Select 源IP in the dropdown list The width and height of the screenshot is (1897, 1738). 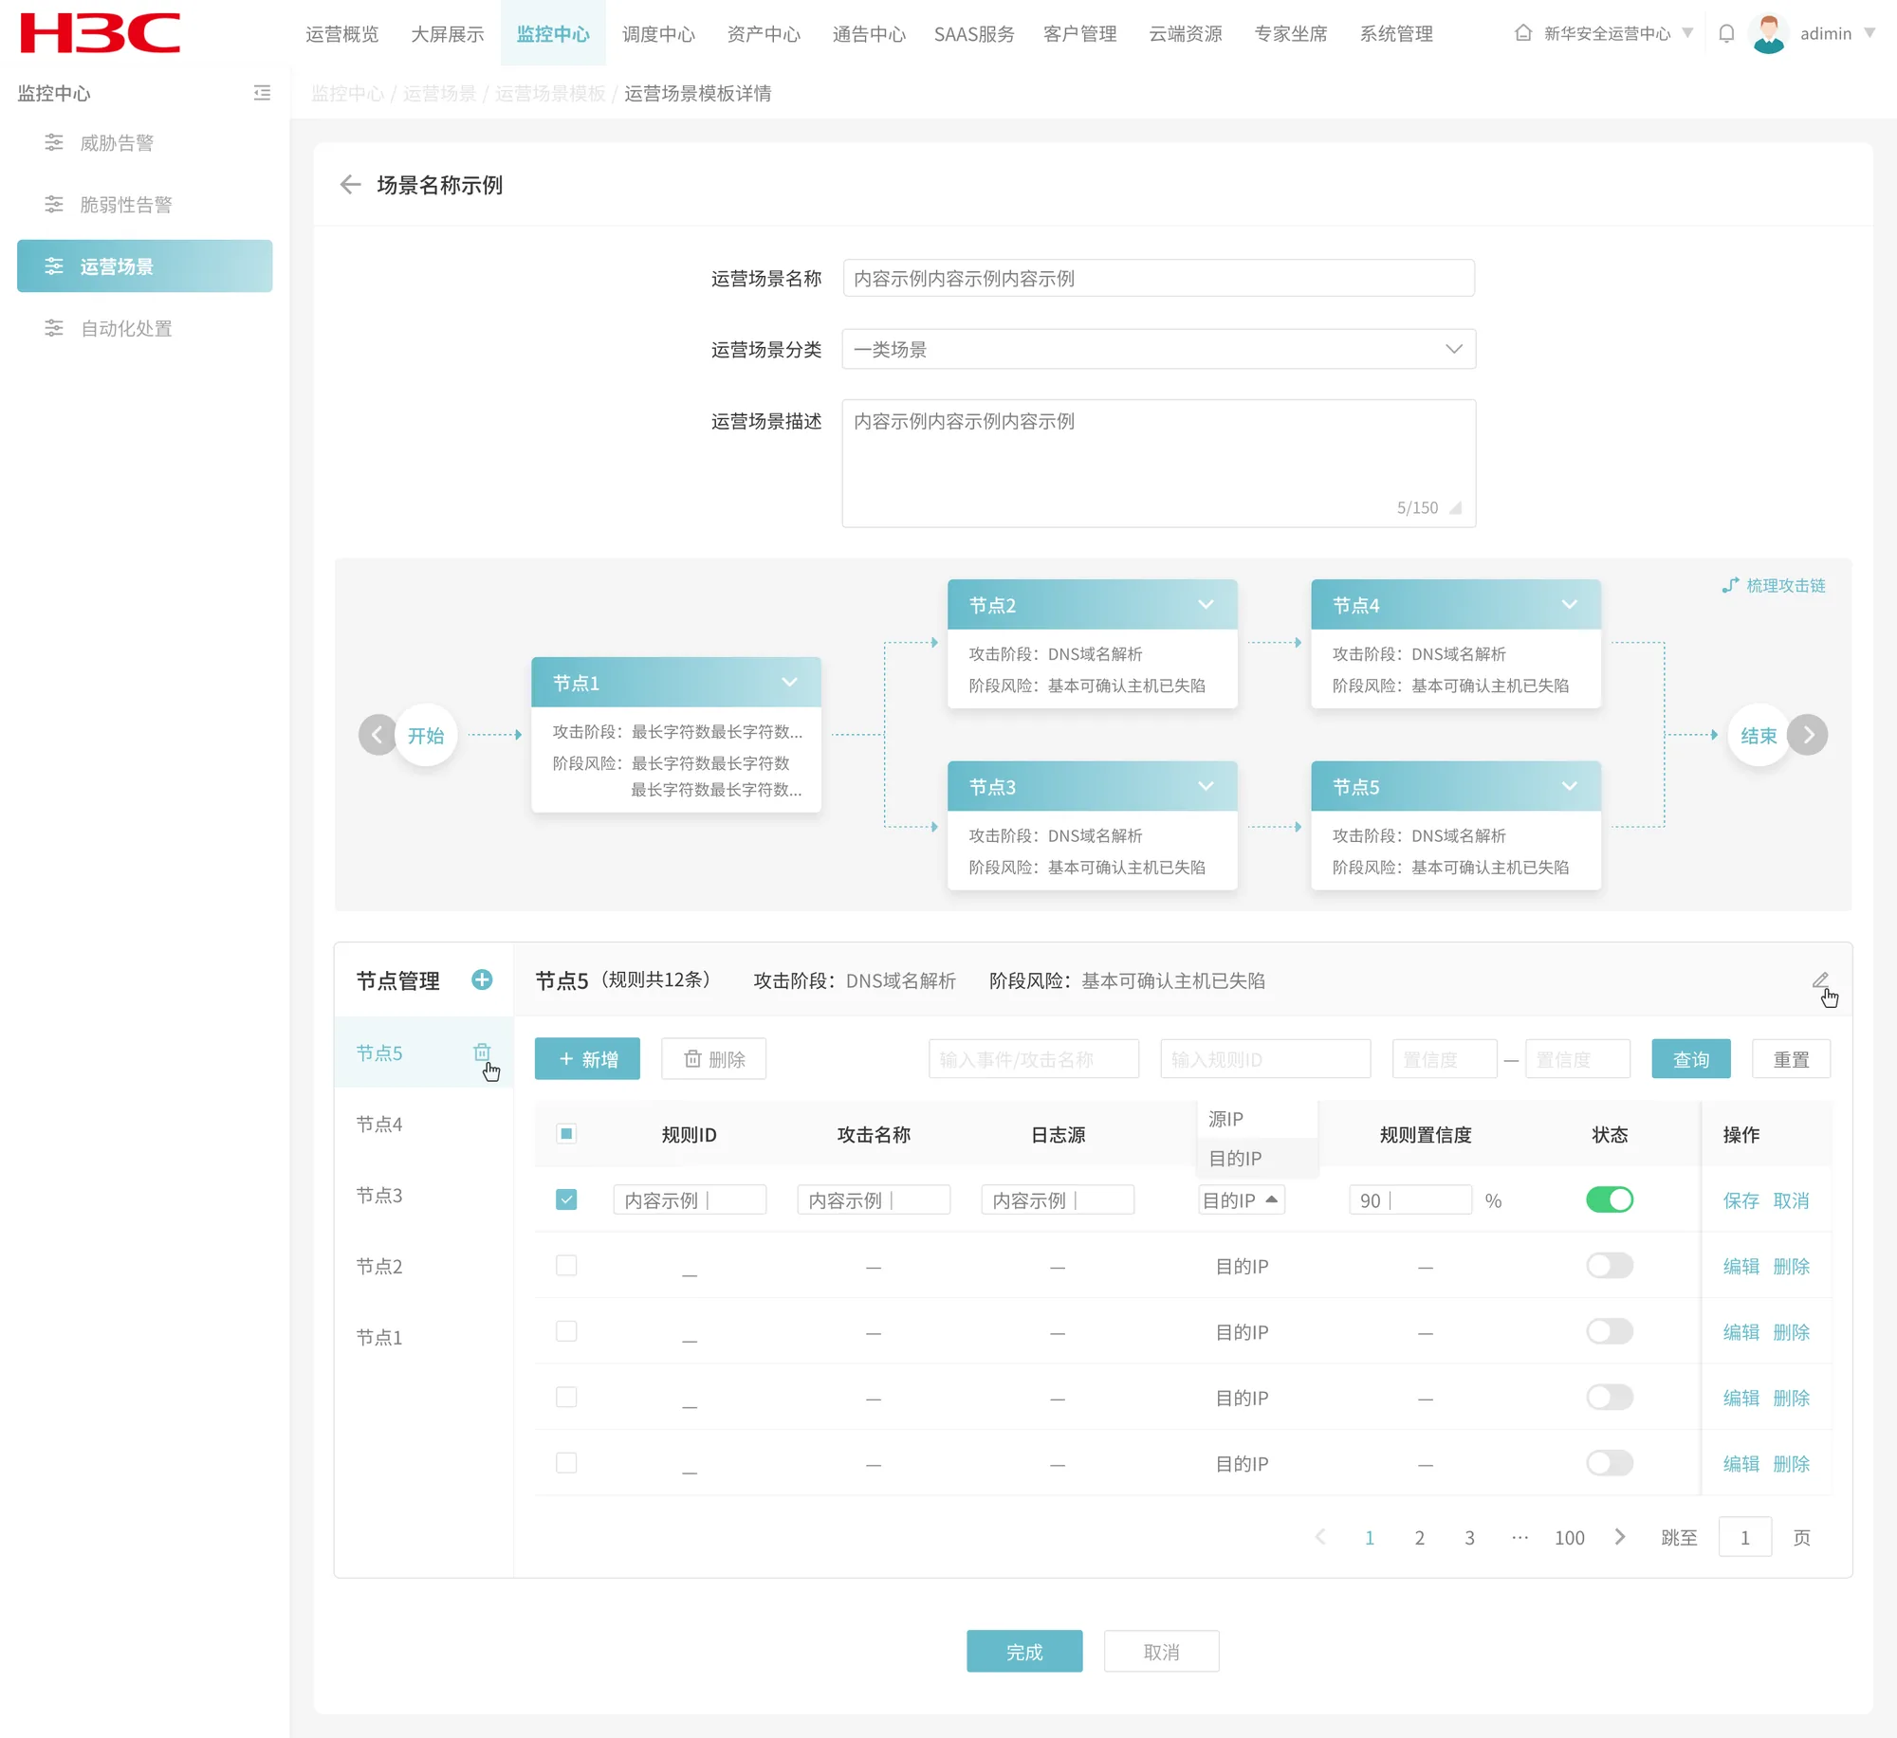click(1258, 1119)
